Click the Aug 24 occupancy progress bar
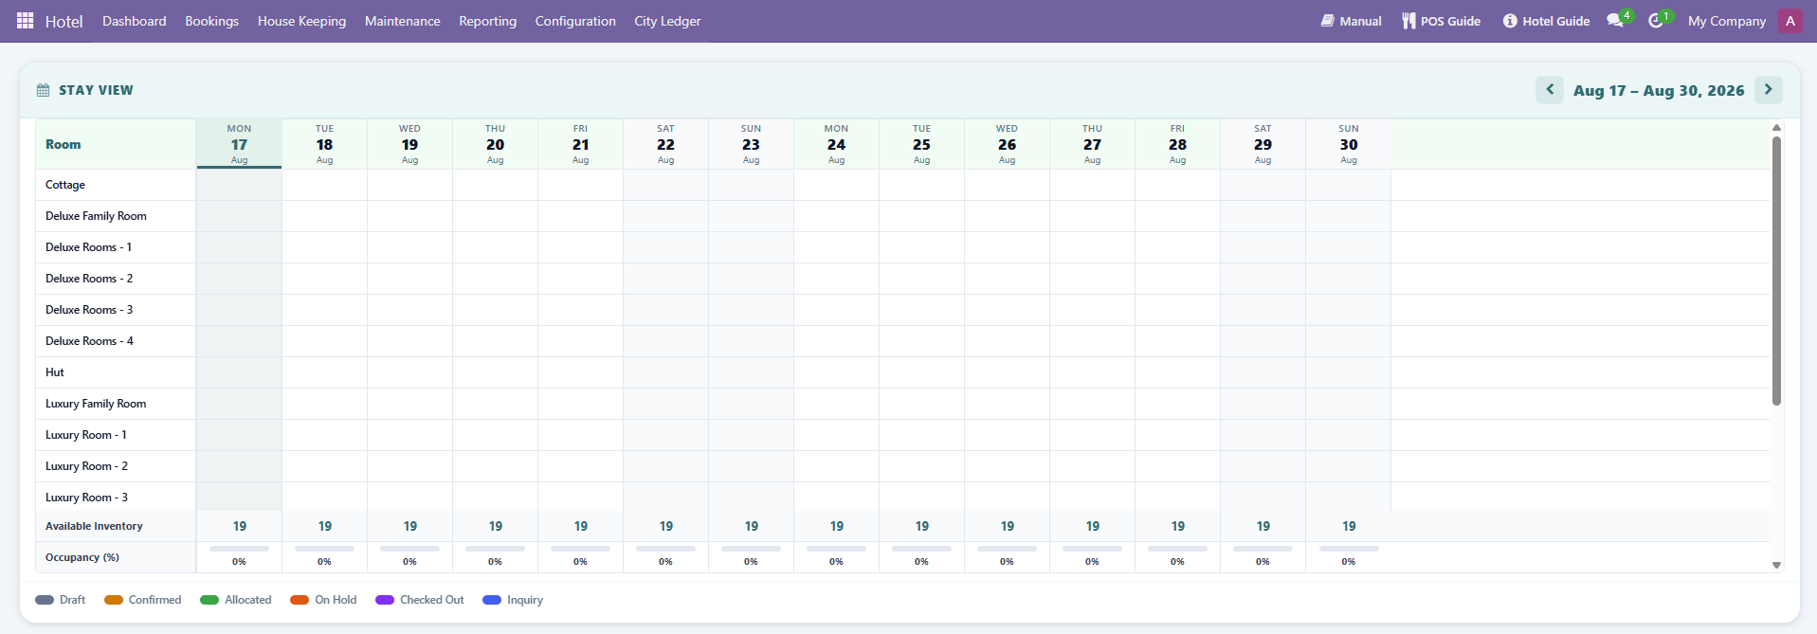The width and height of the screenshot is (1817, 634). 836,549
